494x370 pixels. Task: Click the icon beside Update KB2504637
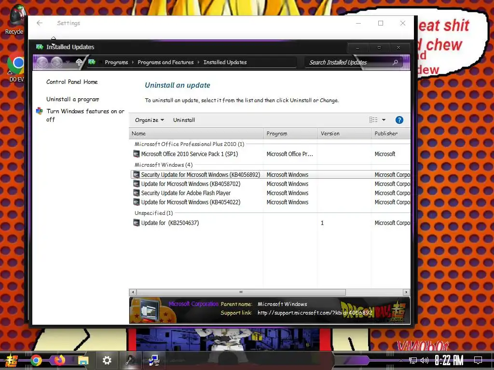(x=136, y=223)
